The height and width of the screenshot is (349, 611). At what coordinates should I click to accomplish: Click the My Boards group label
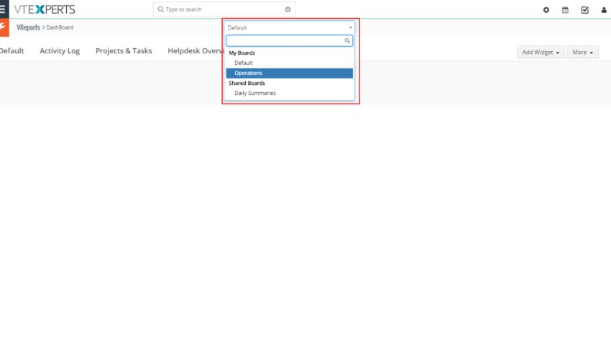(x=242, y=53)
